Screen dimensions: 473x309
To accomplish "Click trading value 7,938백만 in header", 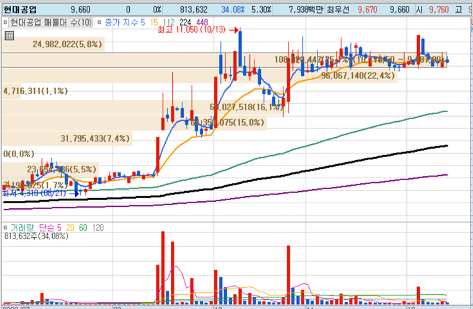I will tap(306, 10).
